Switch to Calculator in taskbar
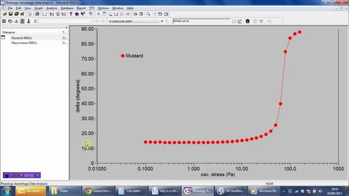 click(x=130, y=191)
